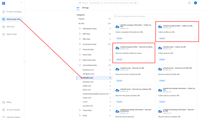The height and width of the screenshot is (118, 209).
Task: Open the user account avatar
Action: point(195,3)
